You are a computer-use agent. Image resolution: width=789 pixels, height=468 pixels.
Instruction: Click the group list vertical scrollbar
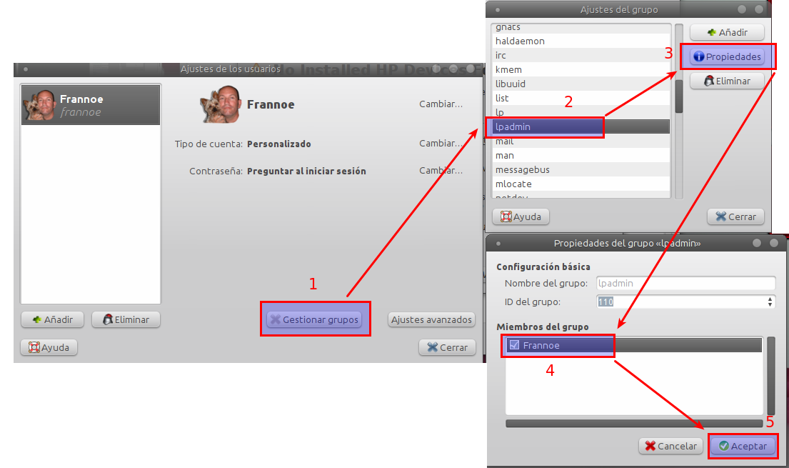tap(679, 111)
